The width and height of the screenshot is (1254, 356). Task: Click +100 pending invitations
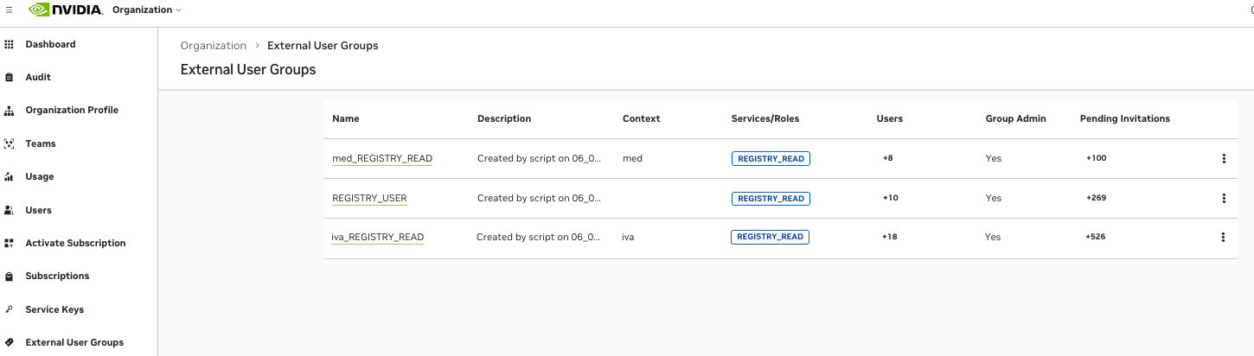(x=1096, y=159)
